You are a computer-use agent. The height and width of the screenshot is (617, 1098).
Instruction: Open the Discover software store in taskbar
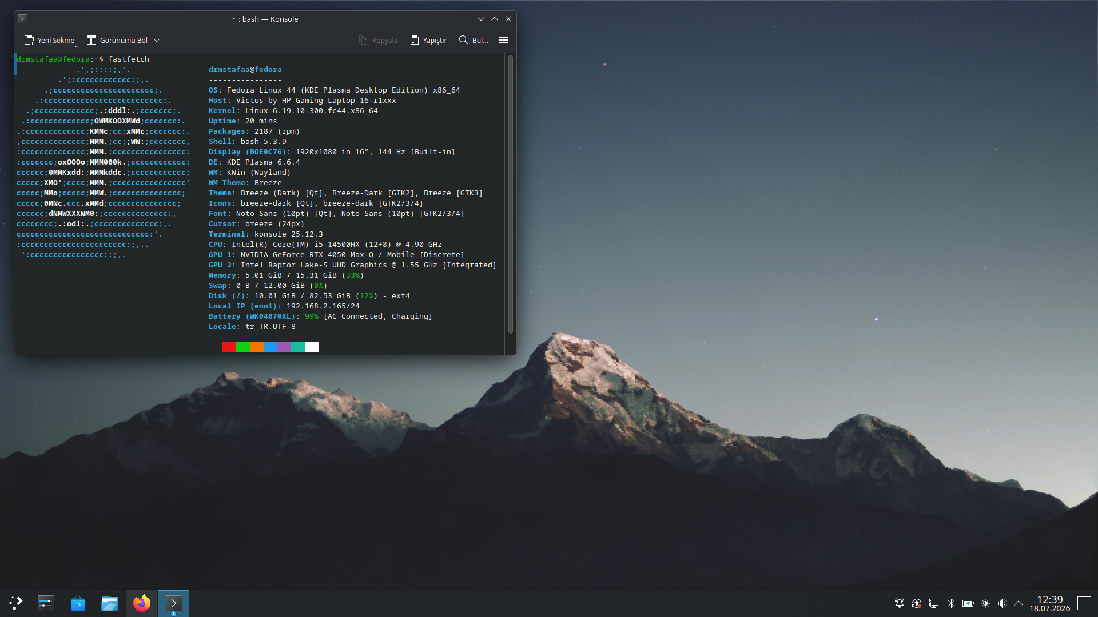pos(78,603)
